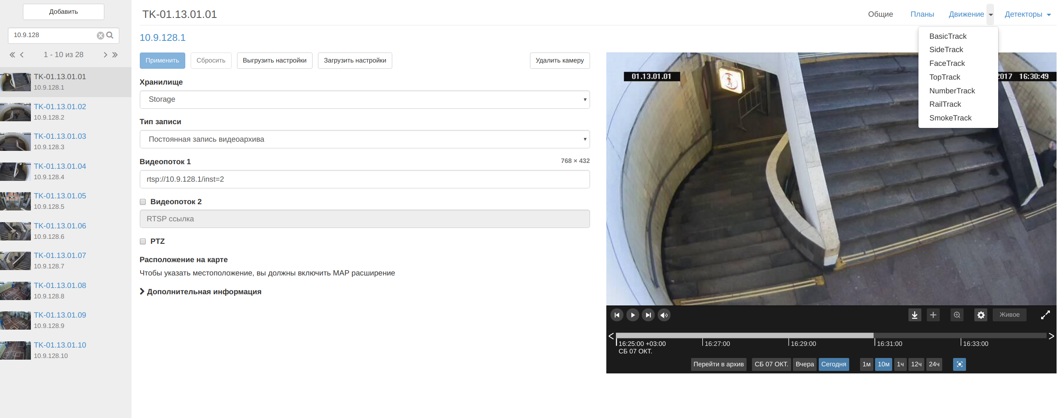This screenshot has height=418, width=1062.
Task: Download the video fragment
Action: click(x=914, y=315)
